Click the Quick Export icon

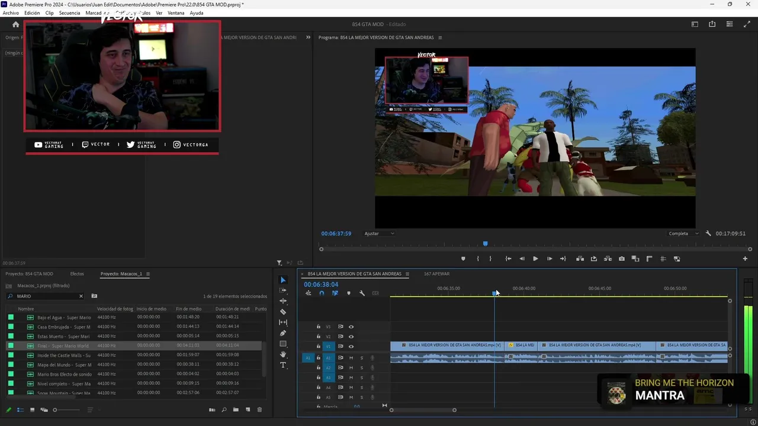pos(712,24)
